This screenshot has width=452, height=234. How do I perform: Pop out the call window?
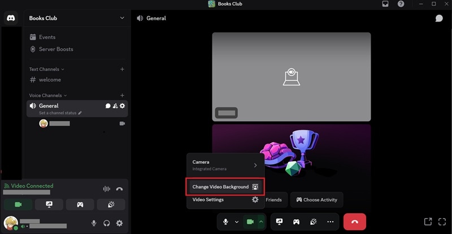pos(428,222)
